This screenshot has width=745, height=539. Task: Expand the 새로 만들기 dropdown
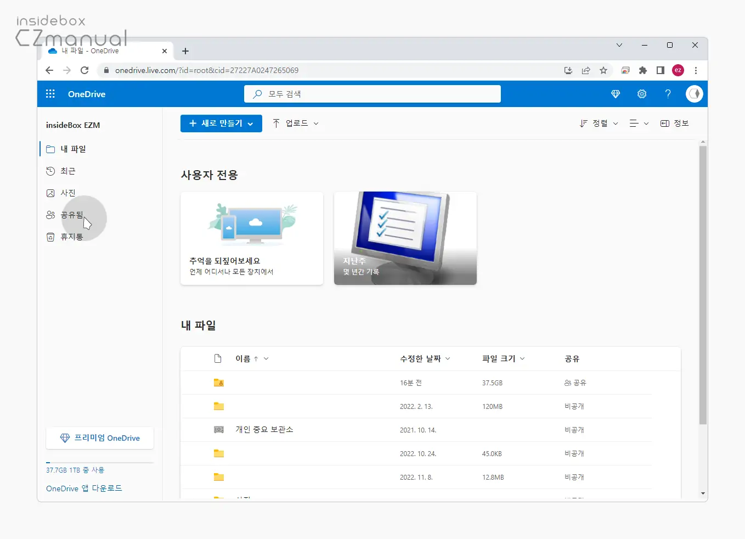(221, 123)
